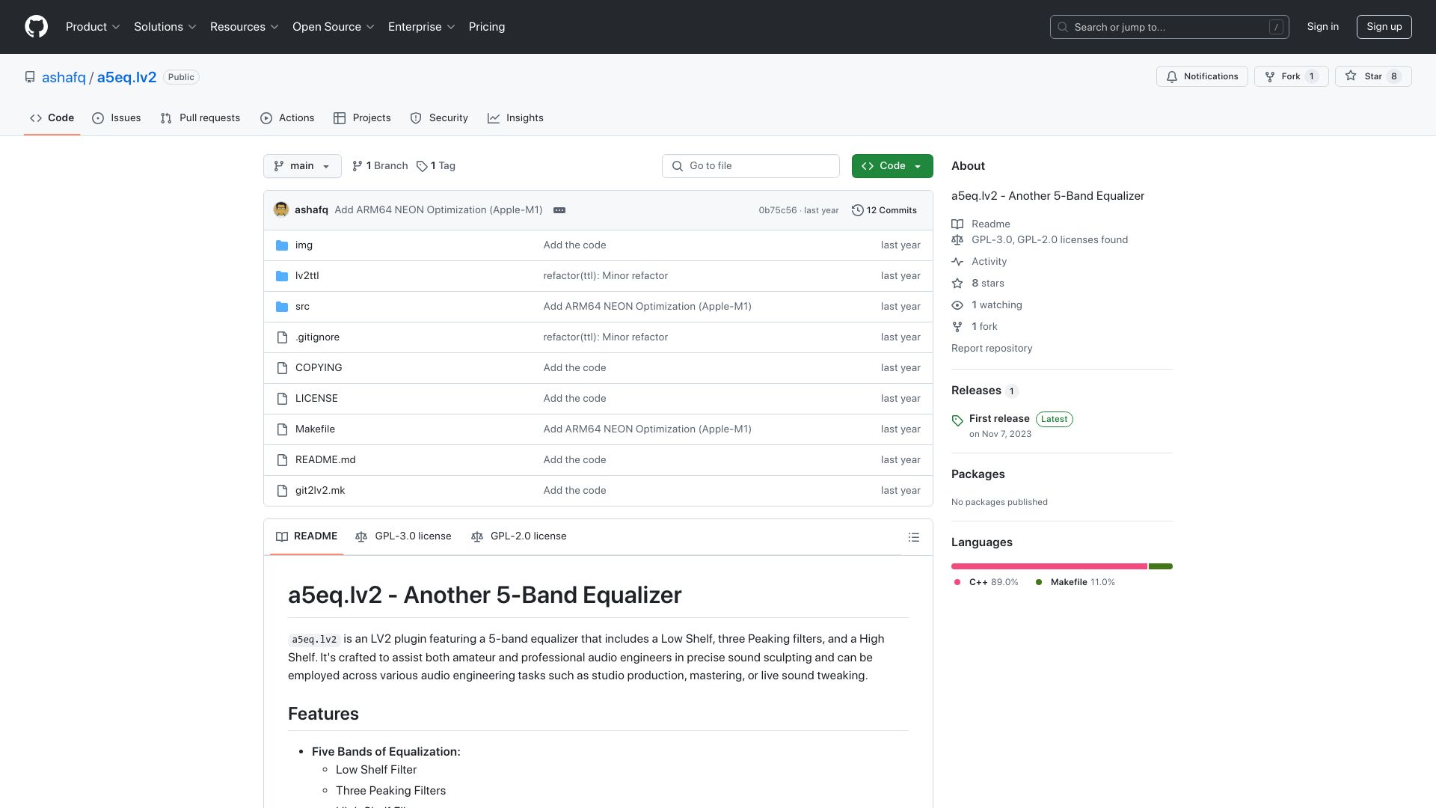
Task: Open the Resources menu
Action: (245, 27)
